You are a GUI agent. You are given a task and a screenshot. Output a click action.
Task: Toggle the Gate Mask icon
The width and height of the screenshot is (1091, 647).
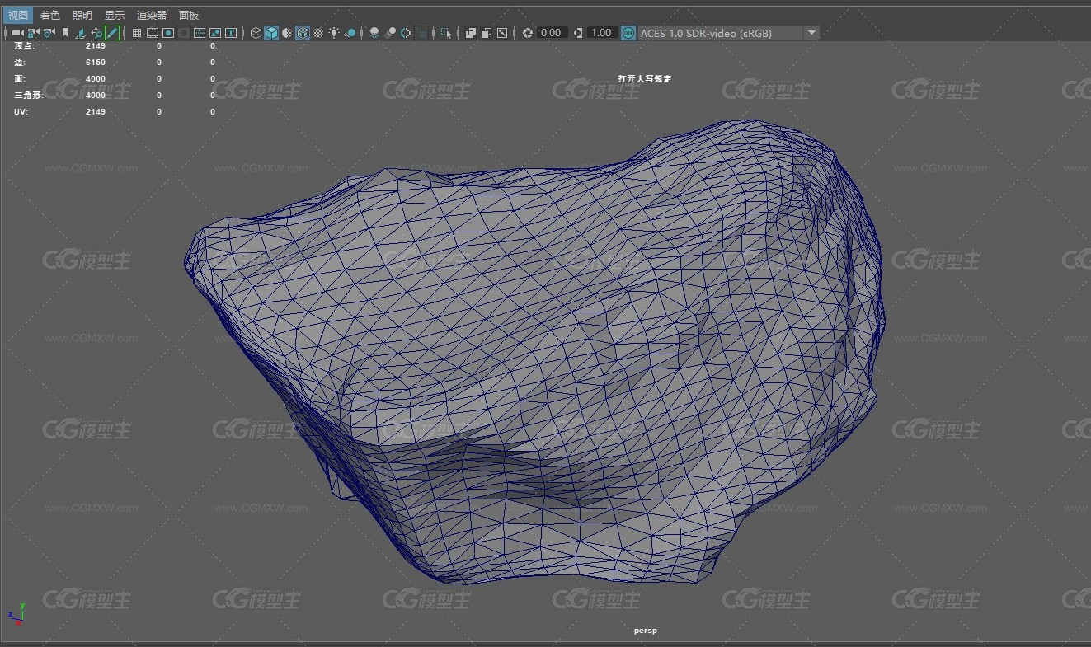pos(184,33)
